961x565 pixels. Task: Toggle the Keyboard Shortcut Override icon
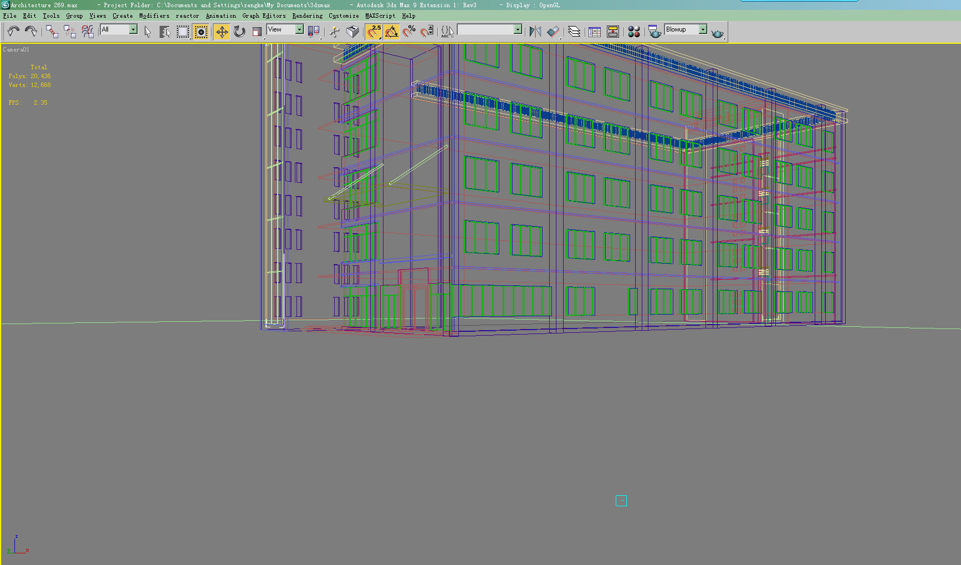[352, 32]
